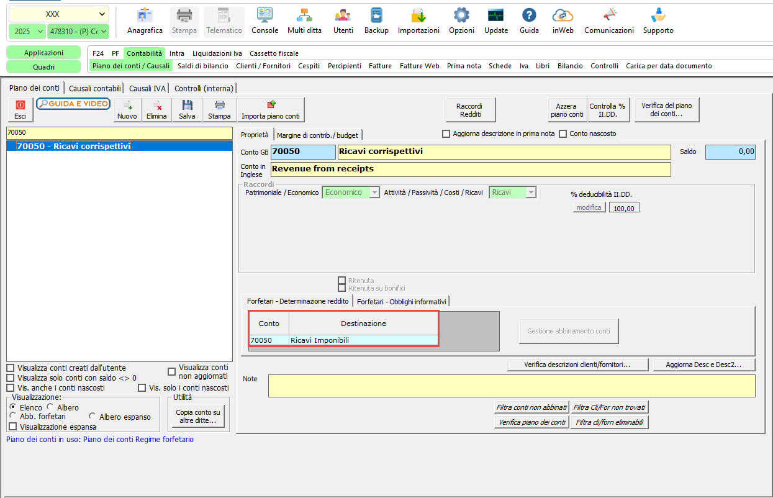Check Aggiorna descrizione in prima nota

point(446,134)
